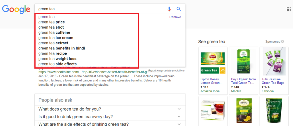Expand "Is it good to drink green tea every day?"
The width and height of the screenshot is (293, 126).
click(110, 117)
